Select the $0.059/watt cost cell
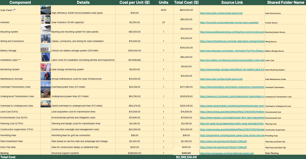306x159 pixels. point(134,57)
